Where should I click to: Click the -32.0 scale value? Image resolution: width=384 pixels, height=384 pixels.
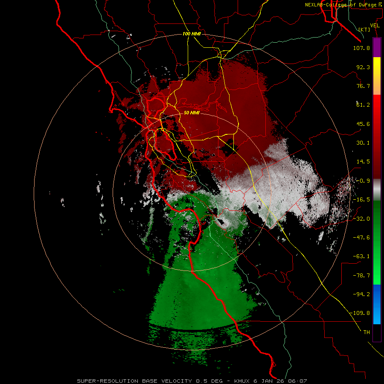[361, 219]
